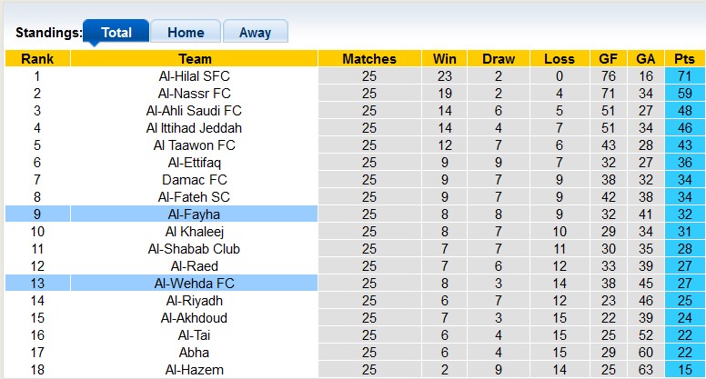Click the Pts column header
The image size is (706, 379).
point(685,59)
